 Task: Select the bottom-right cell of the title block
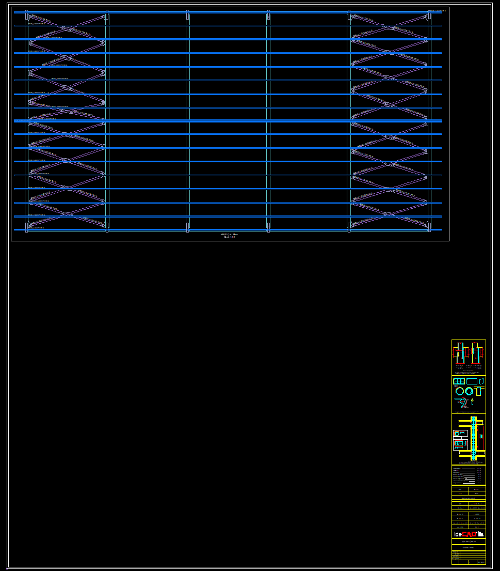point(481,562)
